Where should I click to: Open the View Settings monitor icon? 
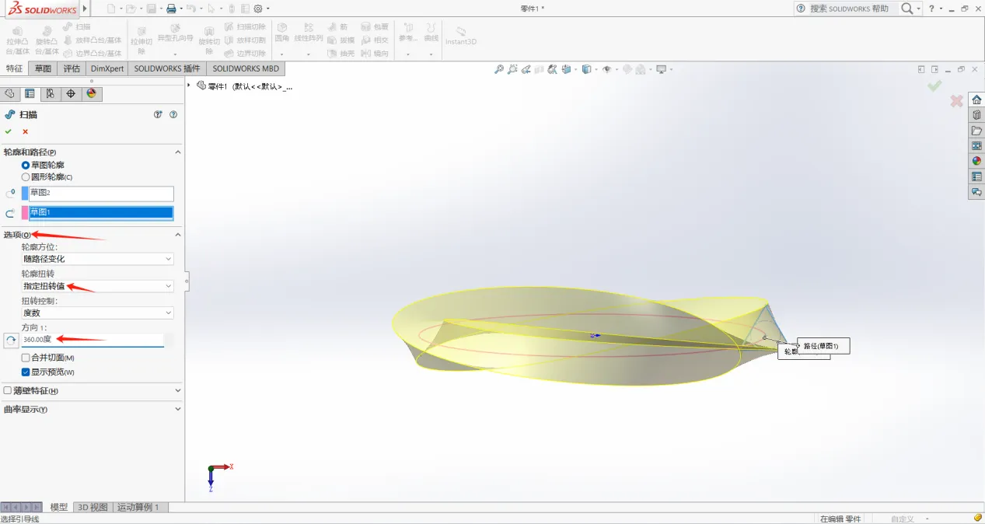coord(661,69)
